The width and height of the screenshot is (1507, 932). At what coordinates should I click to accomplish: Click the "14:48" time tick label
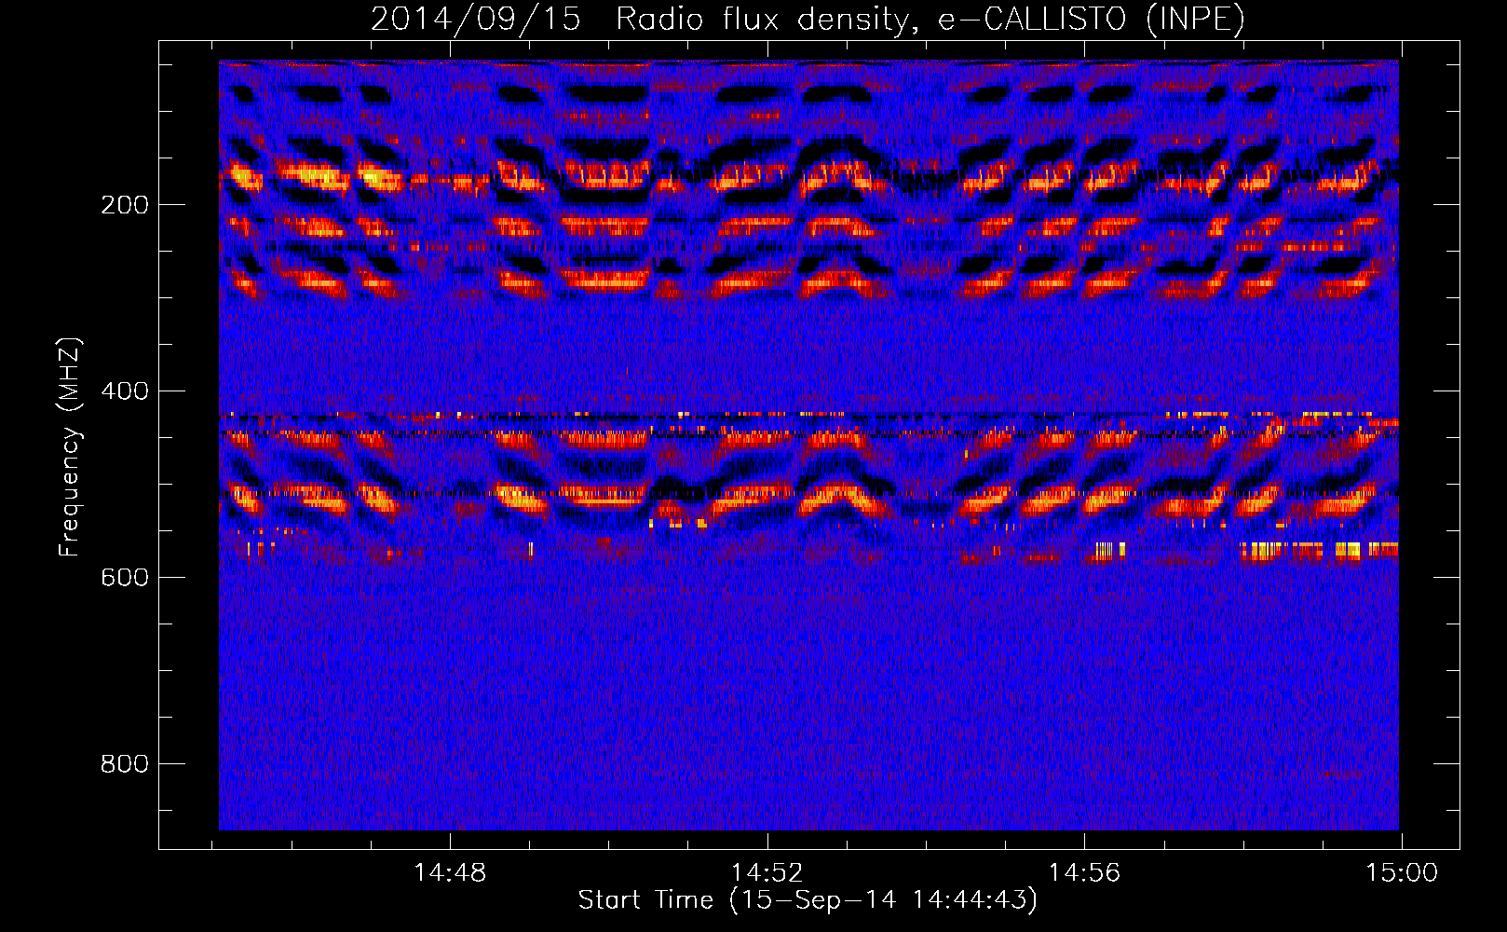click(450, 873)
